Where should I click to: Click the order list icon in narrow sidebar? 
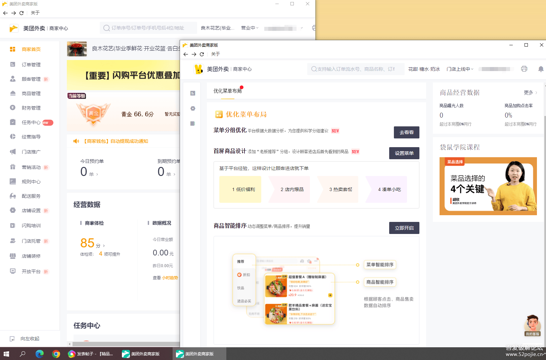(193, 93)
